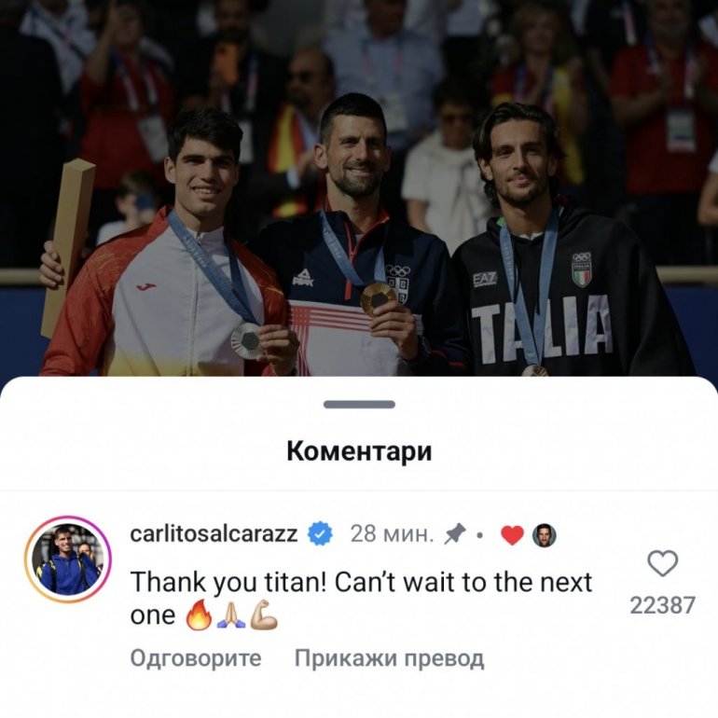The width and height of the screenshot is (718, 718).
Task: Click the Коментари header
Action: click(x=359, y=451)
